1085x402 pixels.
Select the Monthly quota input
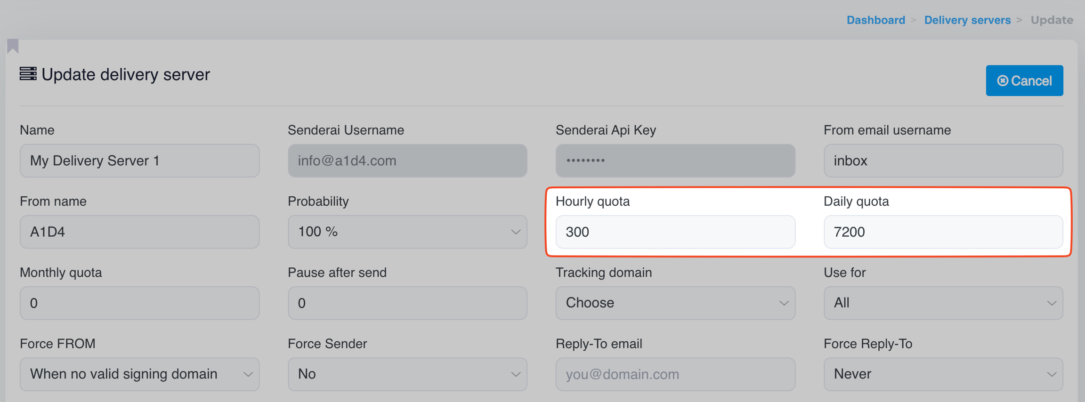click(x=139, y=303)
